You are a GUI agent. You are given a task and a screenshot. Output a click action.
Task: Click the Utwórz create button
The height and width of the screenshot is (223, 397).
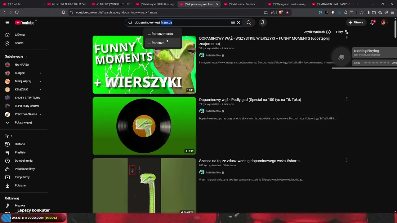coord(356,22)
